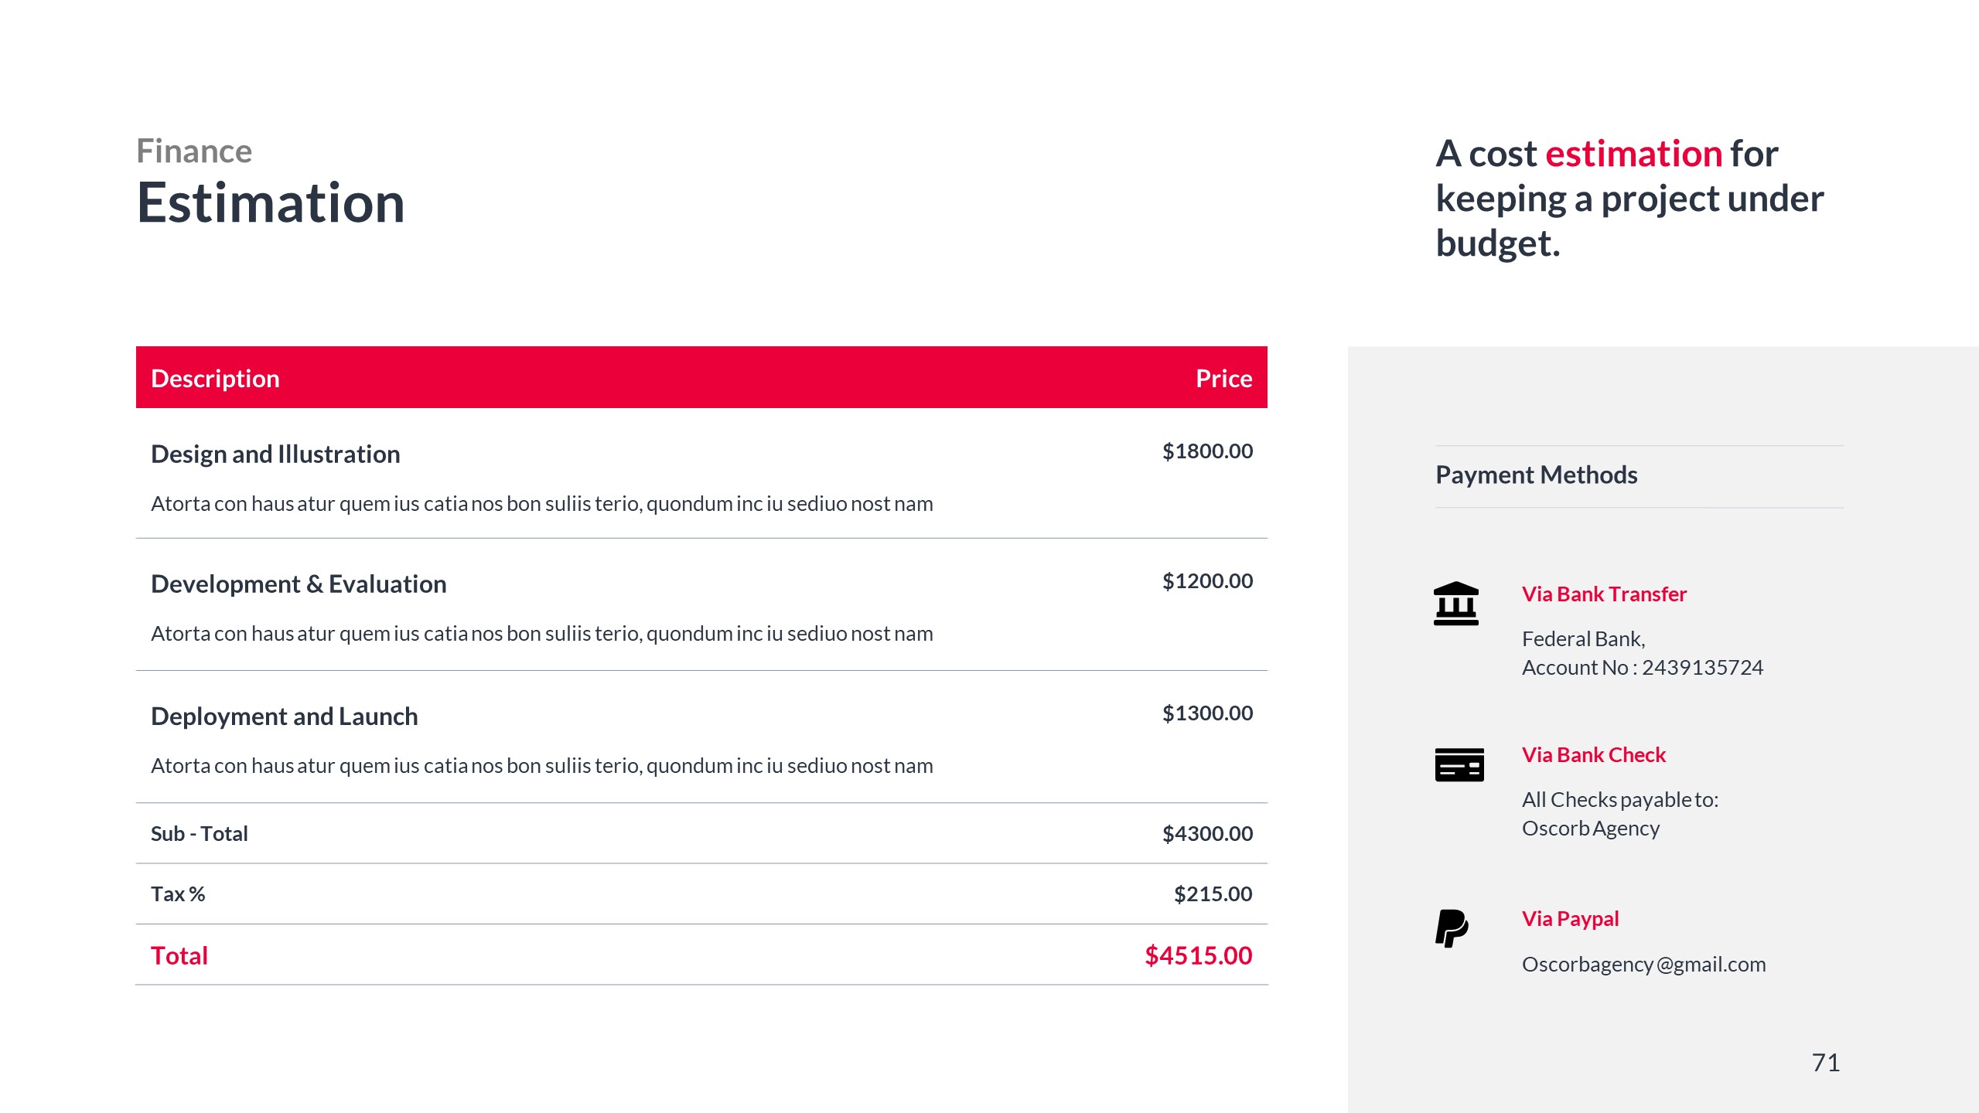Click the slide page number 71
The height and width of the screenshot is (1113, 1979).
pos(1825,1062)
